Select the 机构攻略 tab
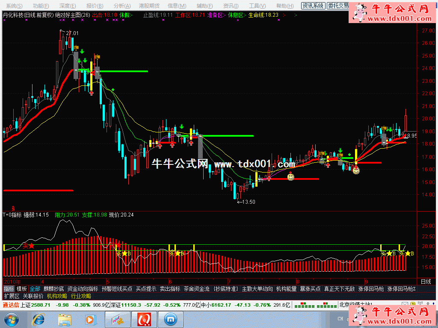The width and height of the screenshot is (438, 328). 57,296
